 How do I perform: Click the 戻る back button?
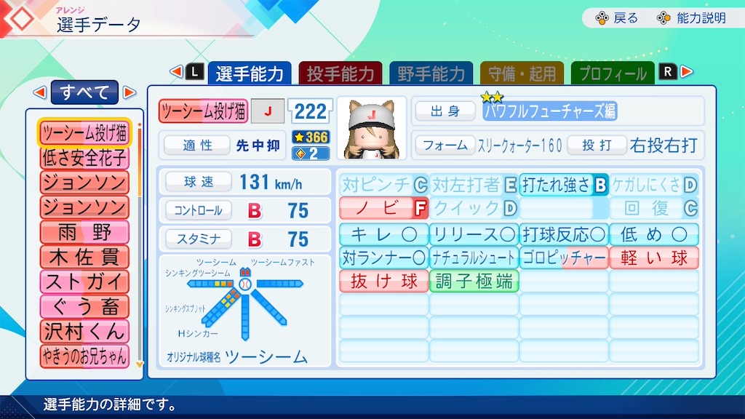[617, 18]
